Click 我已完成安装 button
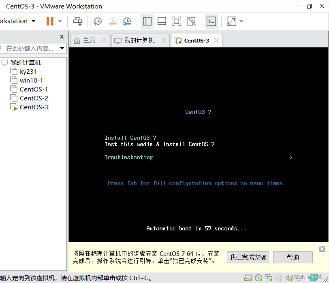329x283 pixels. (248, 257)
